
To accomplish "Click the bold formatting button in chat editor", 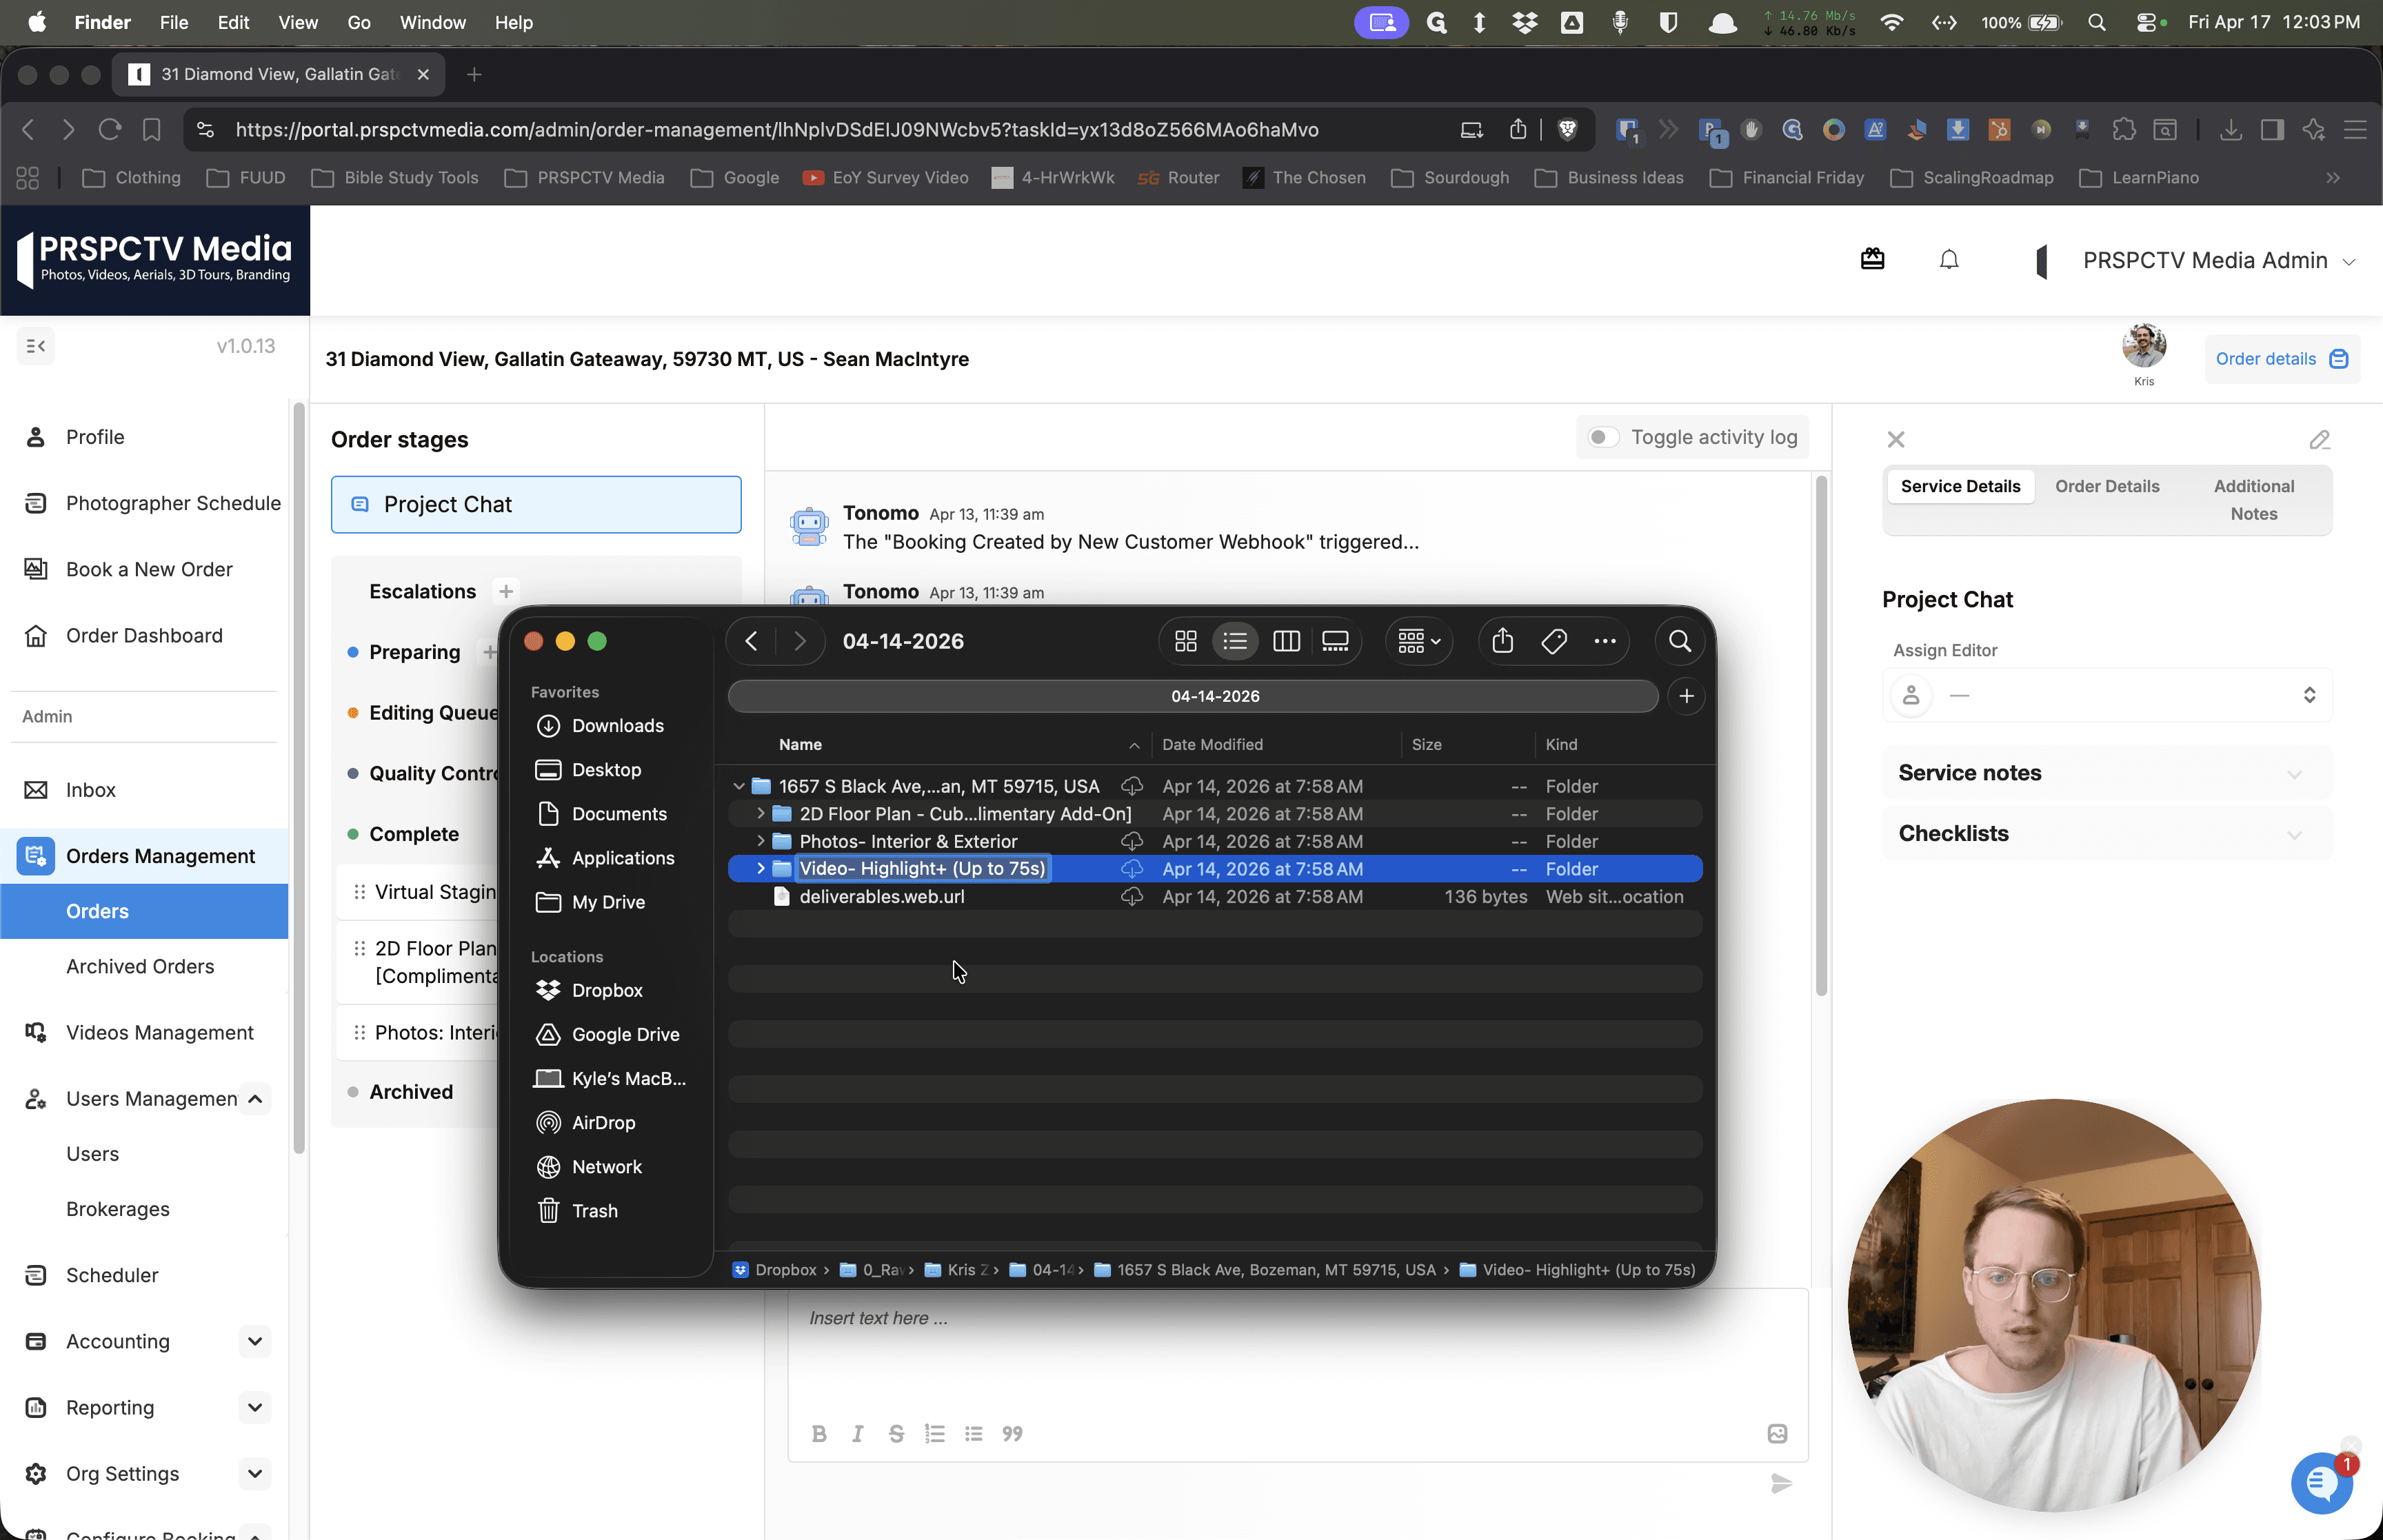I will tap(819, 1433).
